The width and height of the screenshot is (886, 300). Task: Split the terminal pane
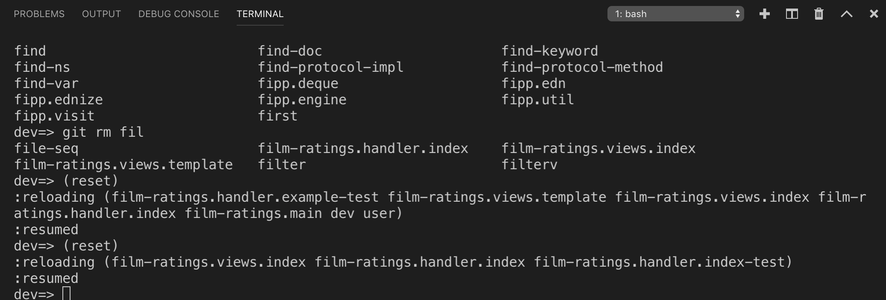[792, 14]
